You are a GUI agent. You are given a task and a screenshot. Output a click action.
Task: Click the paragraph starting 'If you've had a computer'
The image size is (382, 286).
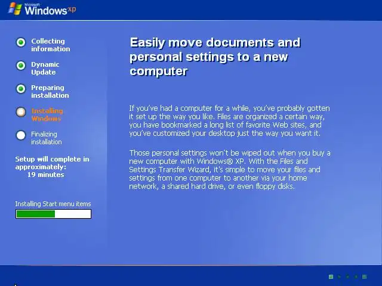229,120
